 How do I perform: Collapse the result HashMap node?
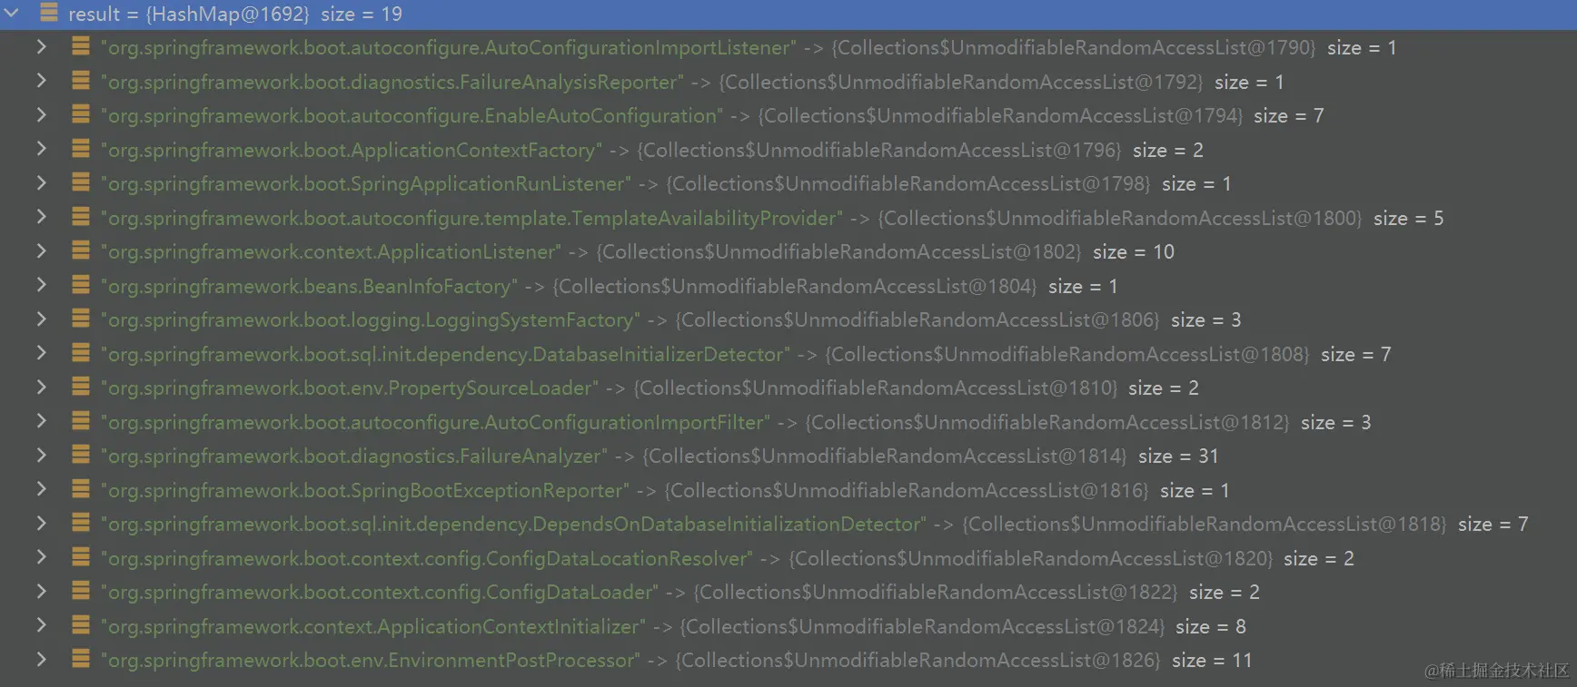click(12, 13)
